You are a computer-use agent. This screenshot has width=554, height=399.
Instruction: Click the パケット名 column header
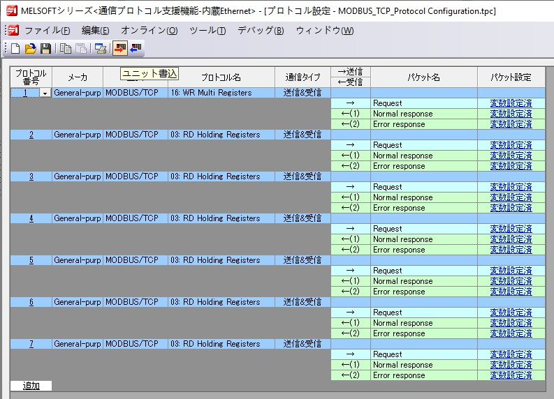[x=424, y=77]
